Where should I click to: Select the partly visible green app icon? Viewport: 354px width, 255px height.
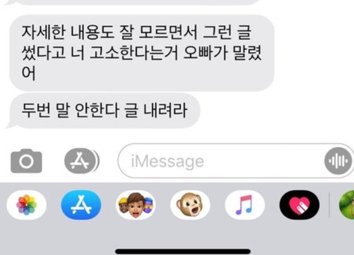[347, 205]
